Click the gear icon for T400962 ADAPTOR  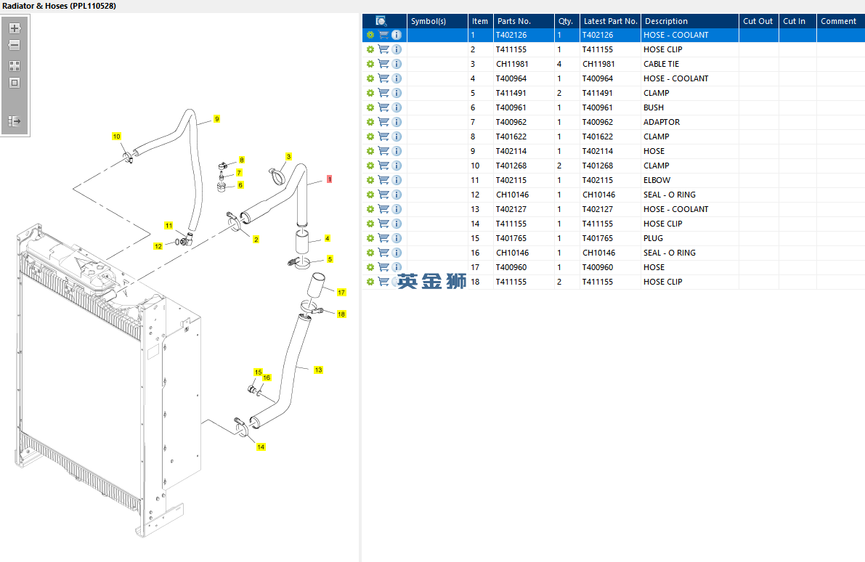[370, 122]
